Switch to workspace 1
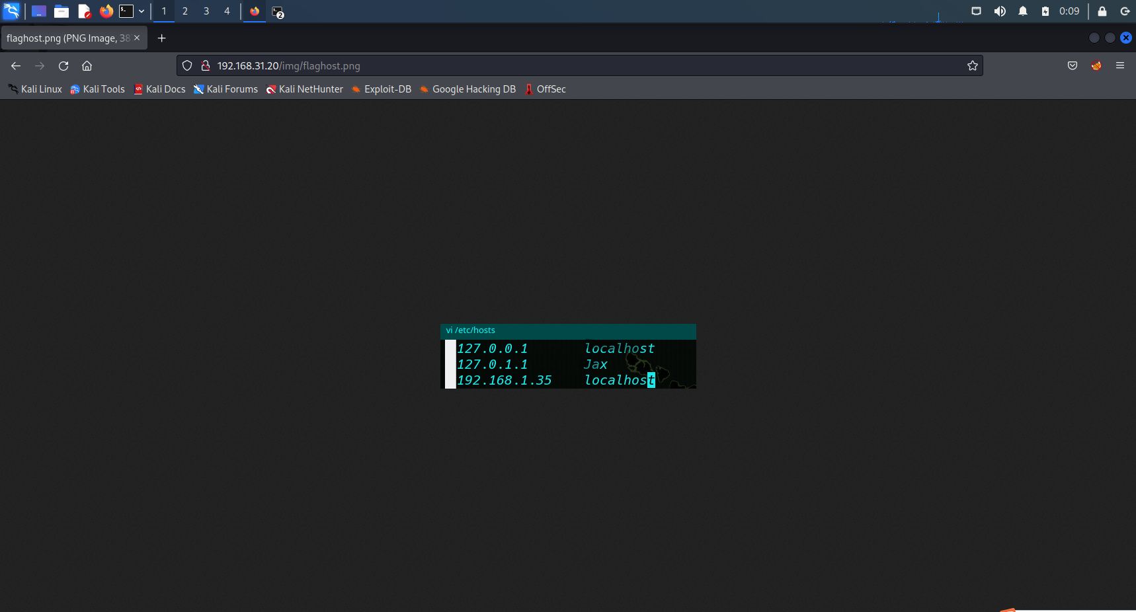 (164, 11)
